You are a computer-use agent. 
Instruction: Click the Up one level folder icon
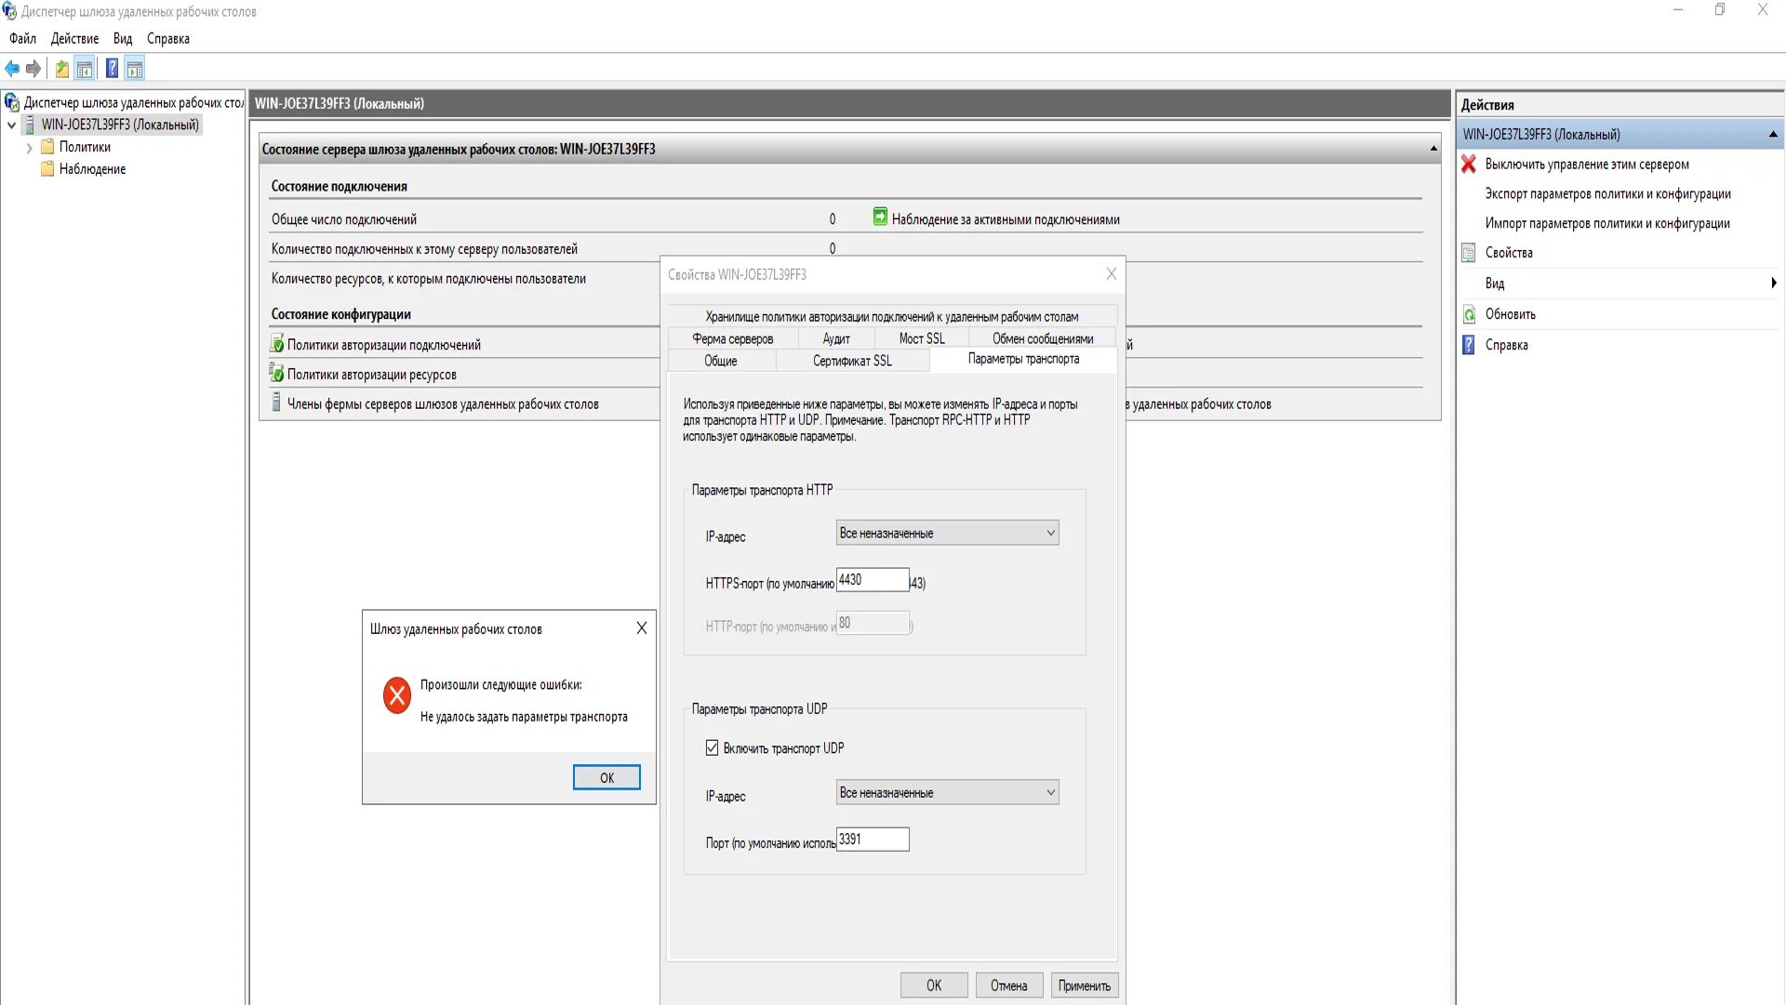coord(61,69)
